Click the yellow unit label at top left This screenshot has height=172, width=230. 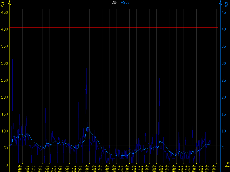3,4
